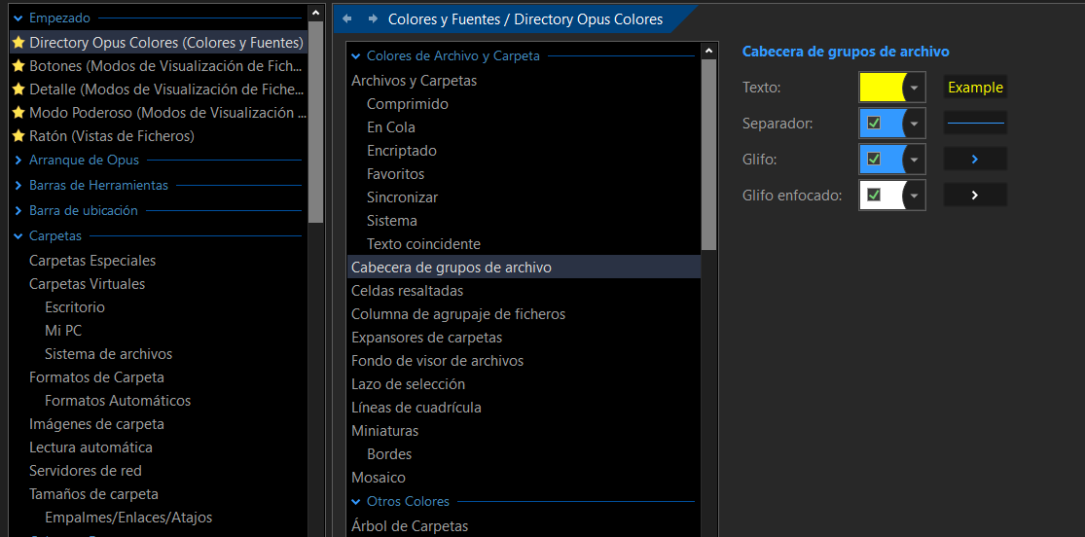Click the white Glifo enfocado chevron preview

[975, 196]
